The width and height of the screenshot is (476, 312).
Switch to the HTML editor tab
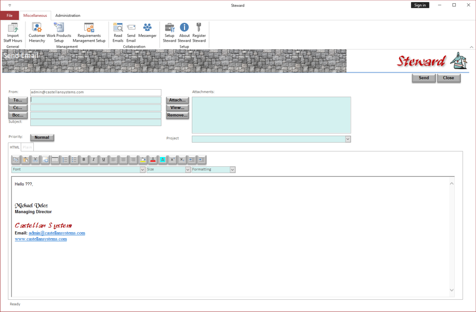tap(15, 147)
